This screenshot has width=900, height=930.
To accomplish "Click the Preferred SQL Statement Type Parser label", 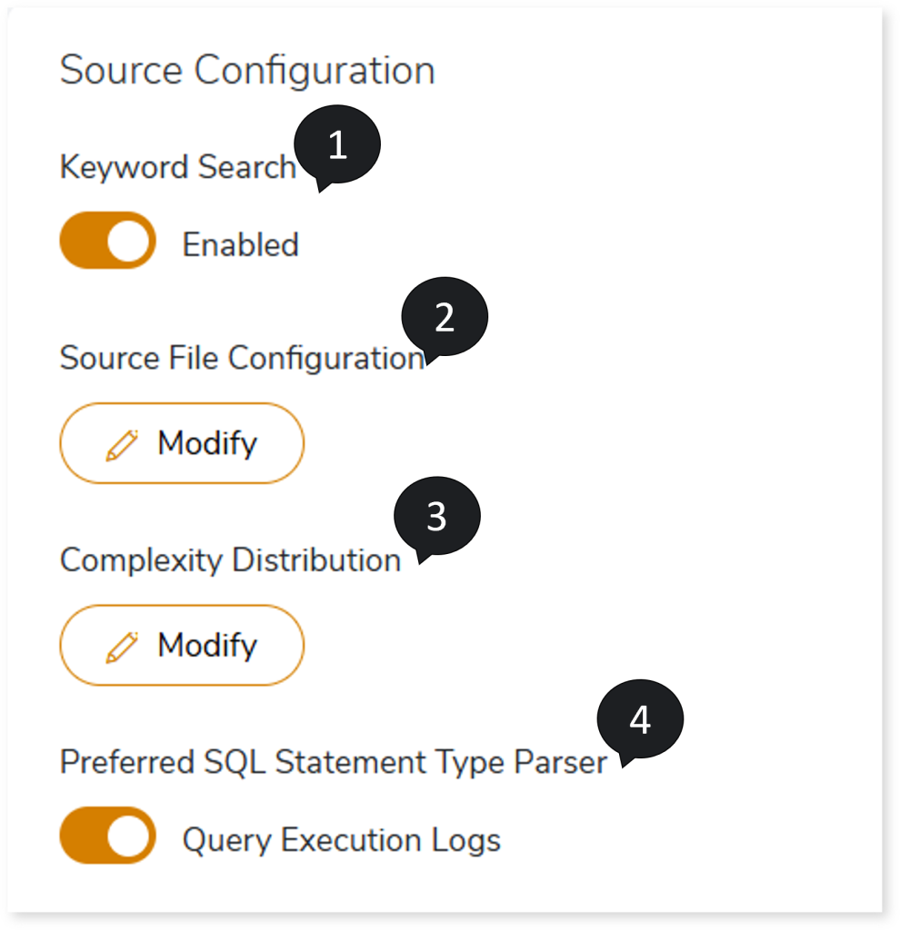I will pyautogui.click(x=333, y=763).
